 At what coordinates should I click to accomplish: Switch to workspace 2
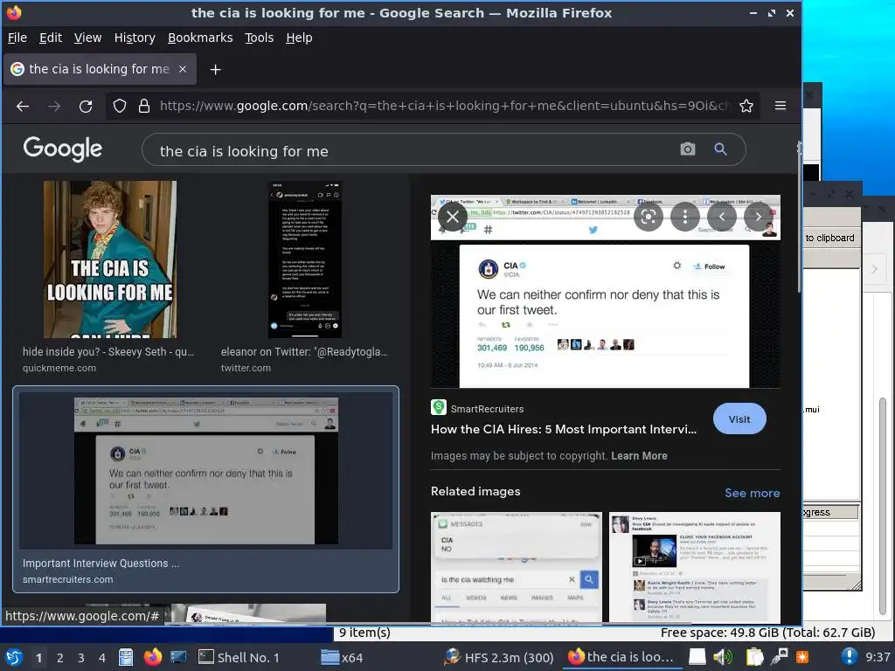point(60,658)
